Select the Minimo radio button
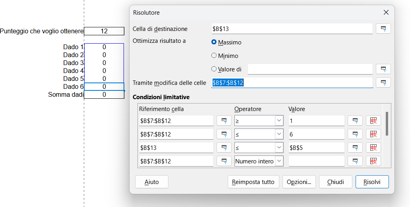The image size is (410, 207). pos(214,56)
